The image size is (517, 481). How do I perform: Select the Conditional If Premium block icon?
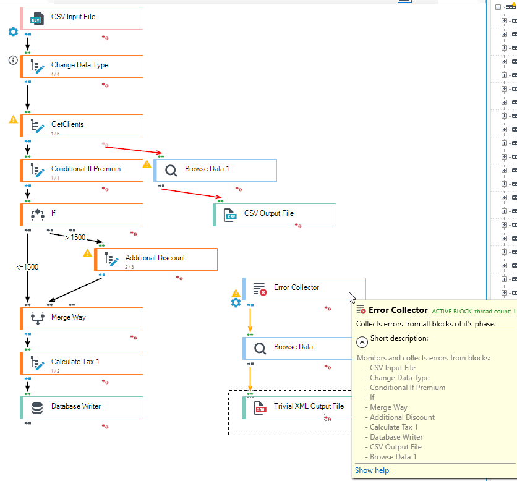[37, 171]
